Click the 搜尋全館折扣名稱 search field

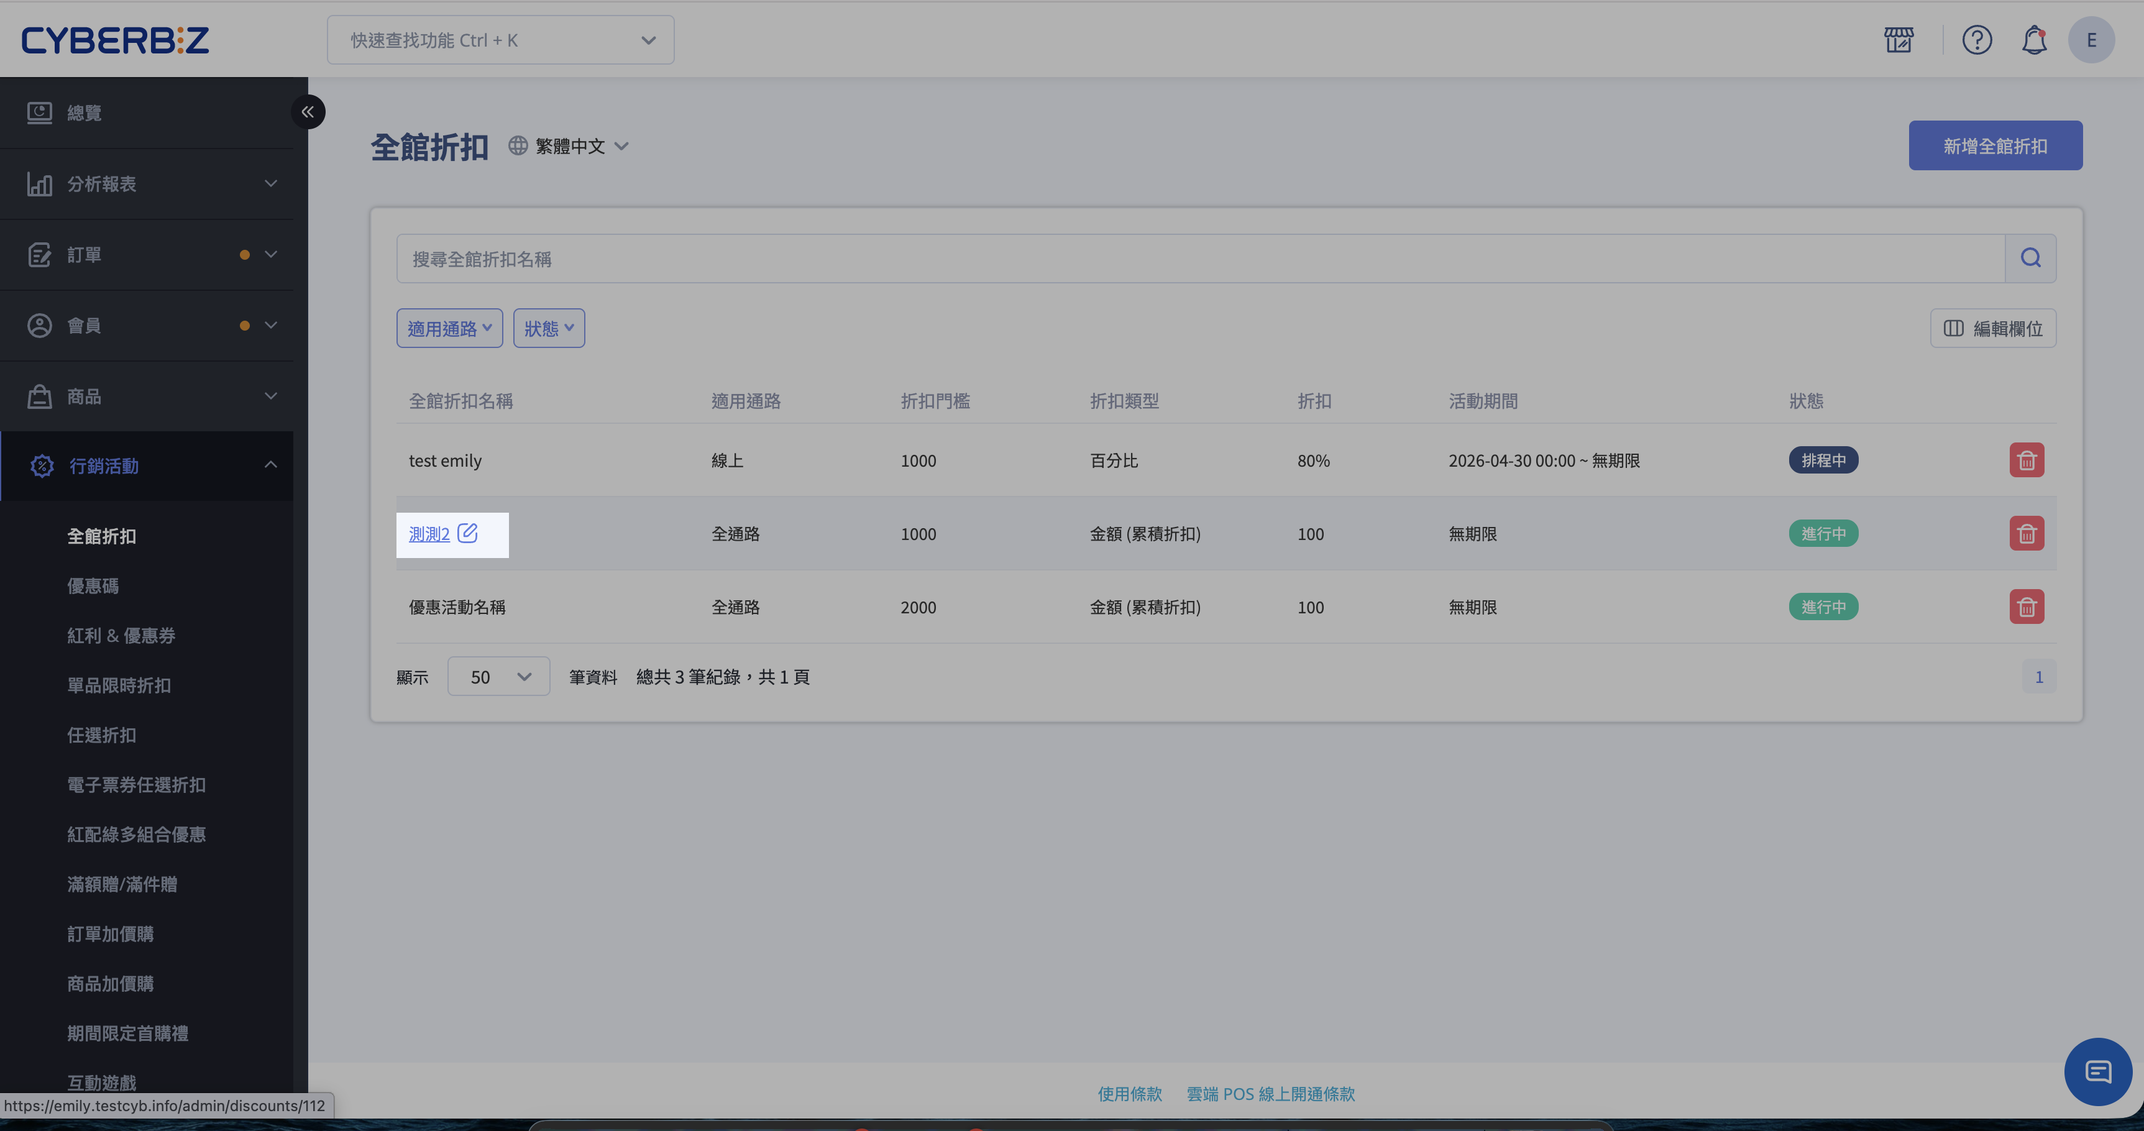pyautogui.click(x=1200, y=259)
